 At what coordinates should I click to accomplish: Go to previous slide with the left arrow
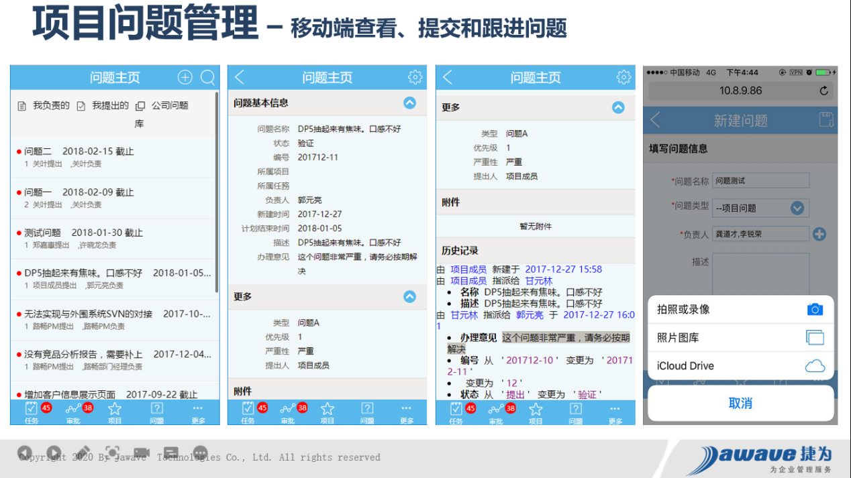point(25,453)
